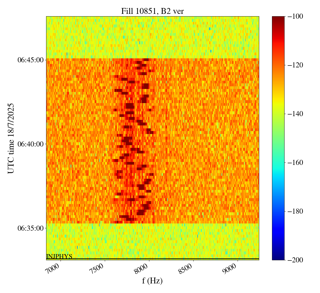Screen dimensions: 320x293
Task: Click the −160 colorbar tick label
Action: [x=295, y=162]
